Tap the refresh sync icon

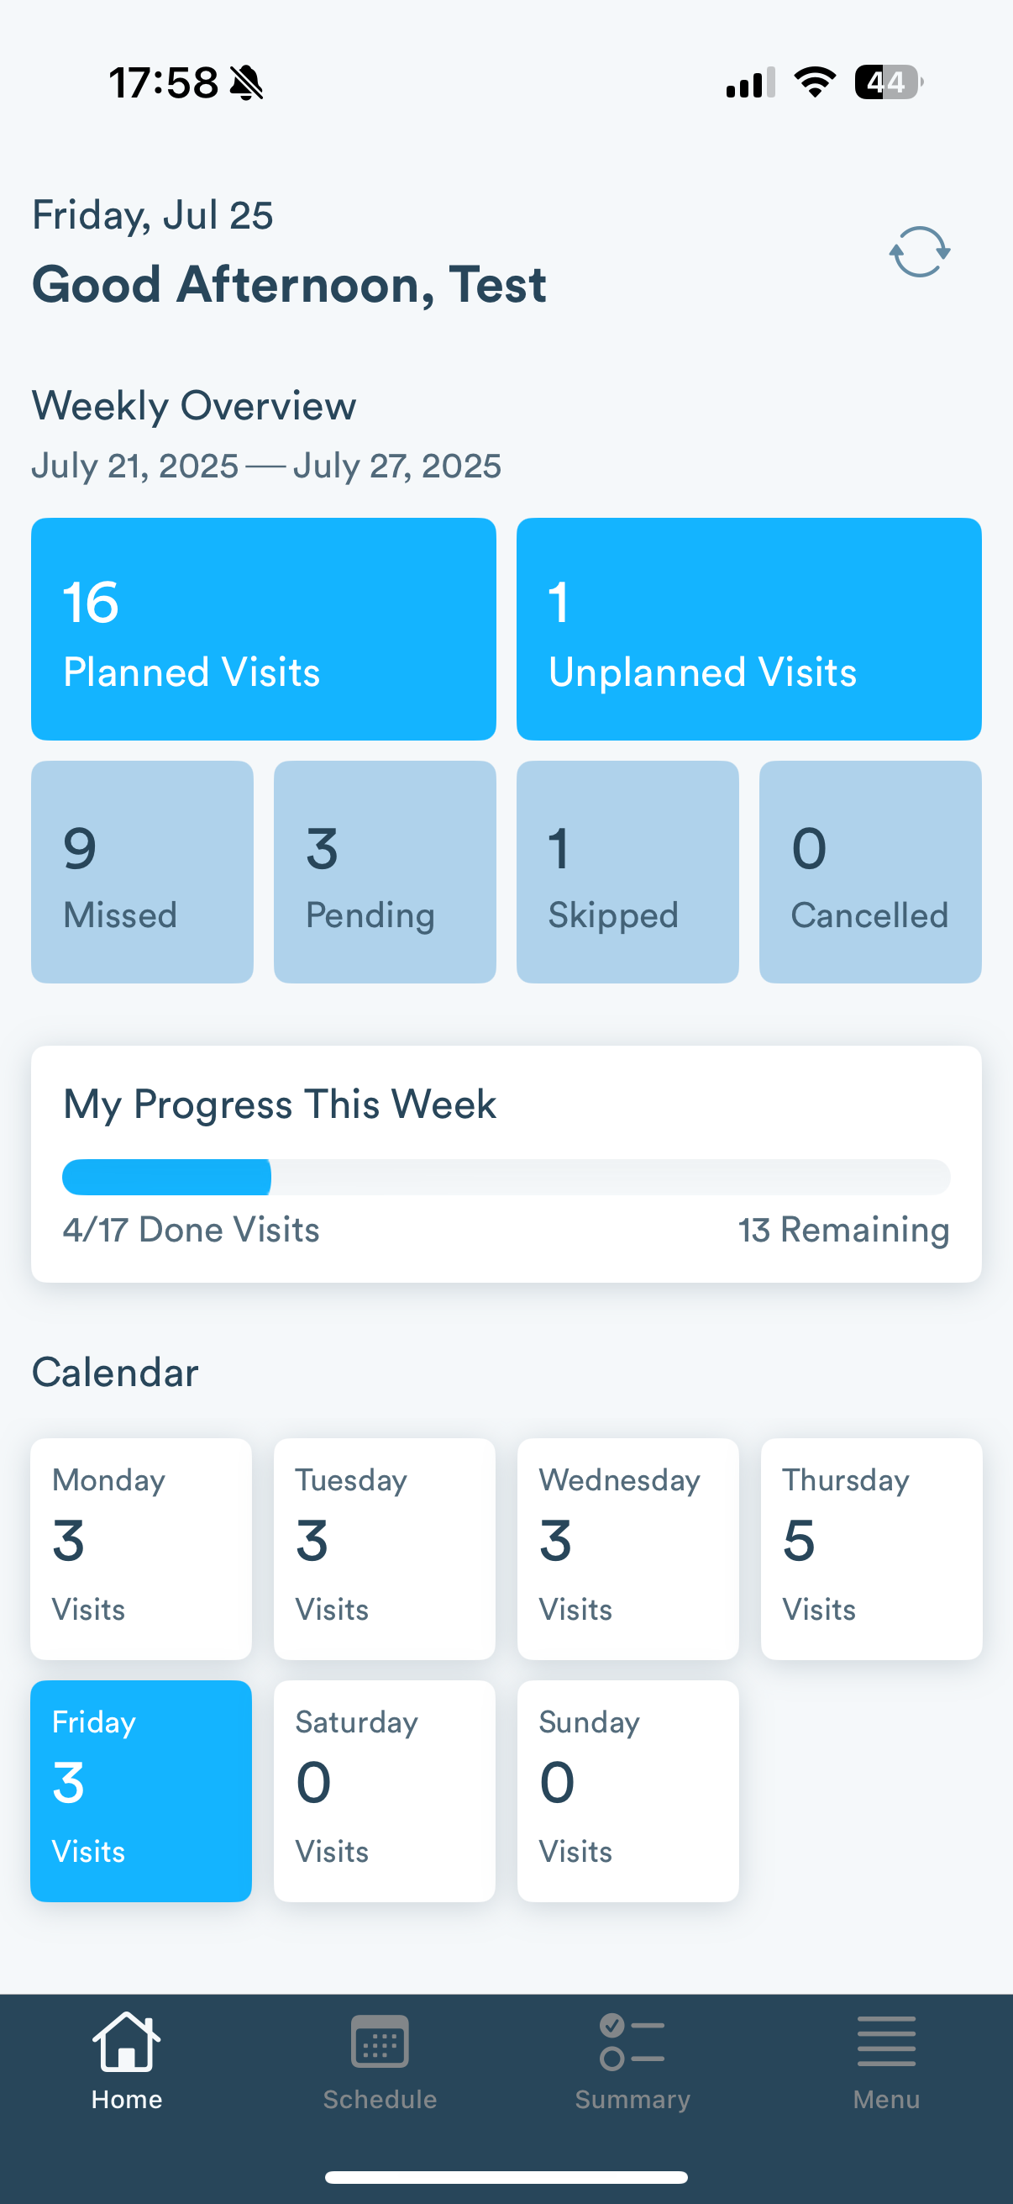point(919,251)
